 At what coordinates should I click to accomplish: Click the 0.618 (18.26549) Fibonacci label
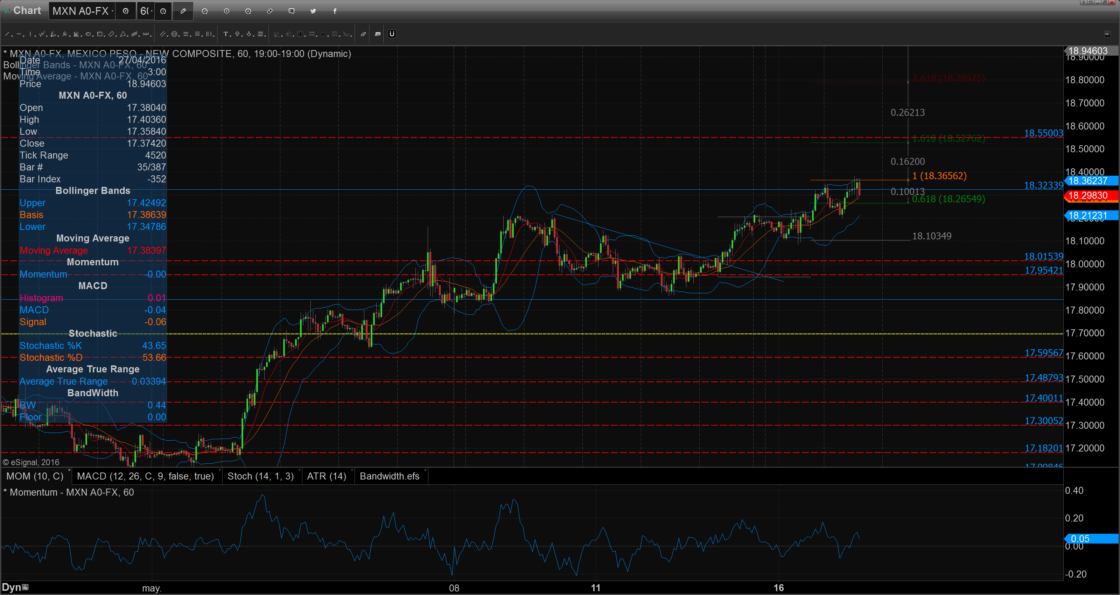[948, 199]
